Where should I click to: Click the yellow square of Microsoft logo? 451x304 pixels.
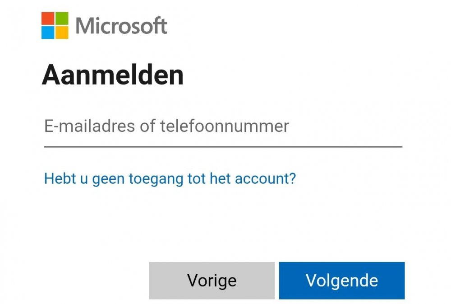click(x=62, y=32)
